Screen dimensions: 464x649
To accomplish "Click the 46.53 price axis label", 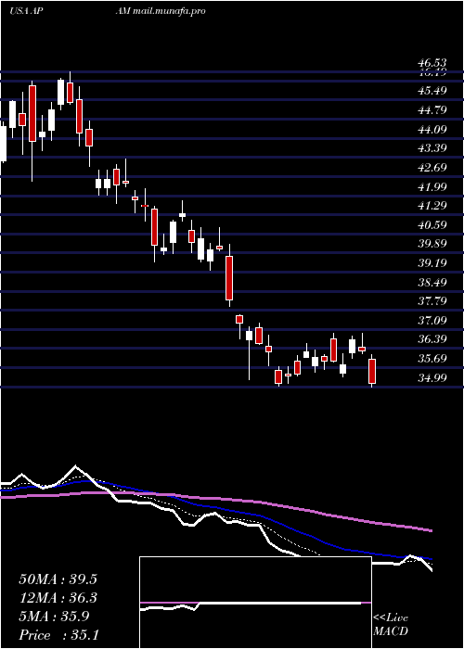I will [x=432, y=63].
